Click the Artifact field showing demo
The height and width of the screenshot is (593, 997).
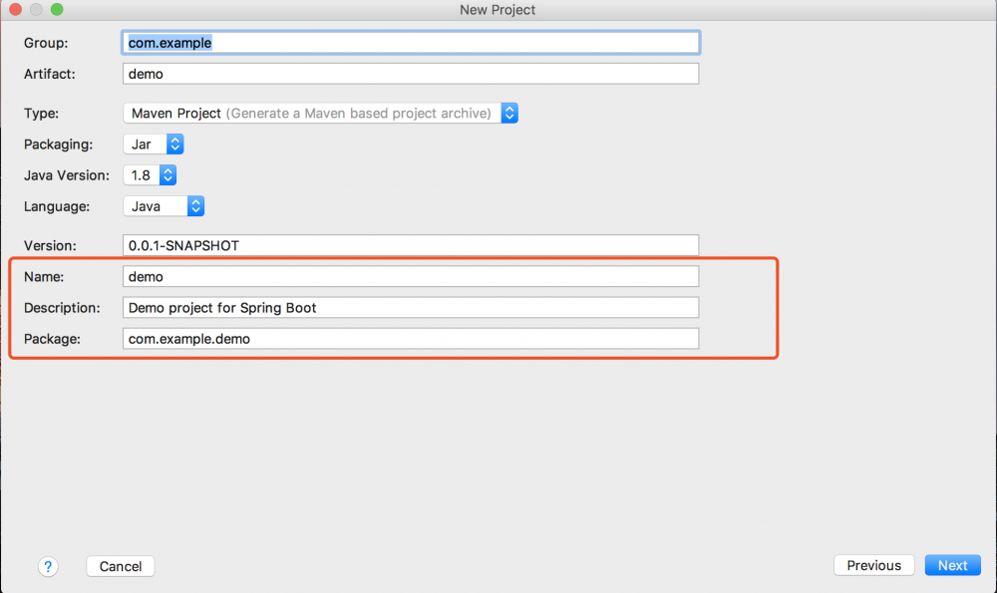(411, 73)
